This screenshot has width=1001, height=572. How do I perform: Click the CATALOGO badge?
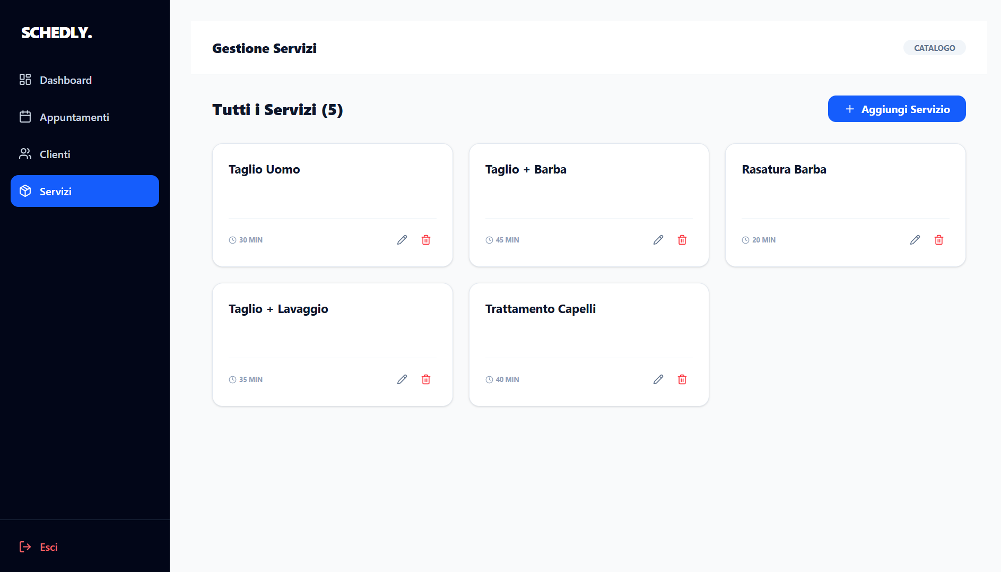coord(934,48)
